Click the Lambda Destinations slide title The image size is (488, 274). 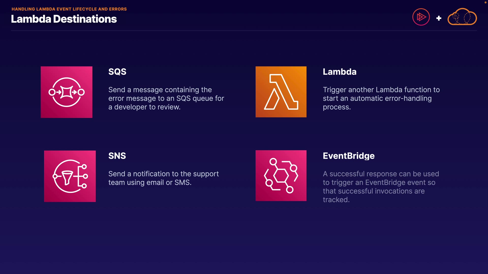click(x=64, y=19)
